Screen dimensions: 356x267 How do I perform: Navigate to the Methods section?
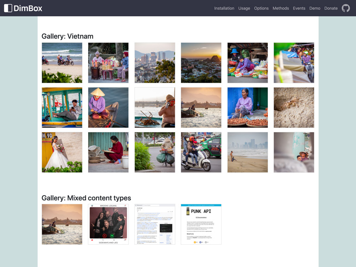click(280, 8)
